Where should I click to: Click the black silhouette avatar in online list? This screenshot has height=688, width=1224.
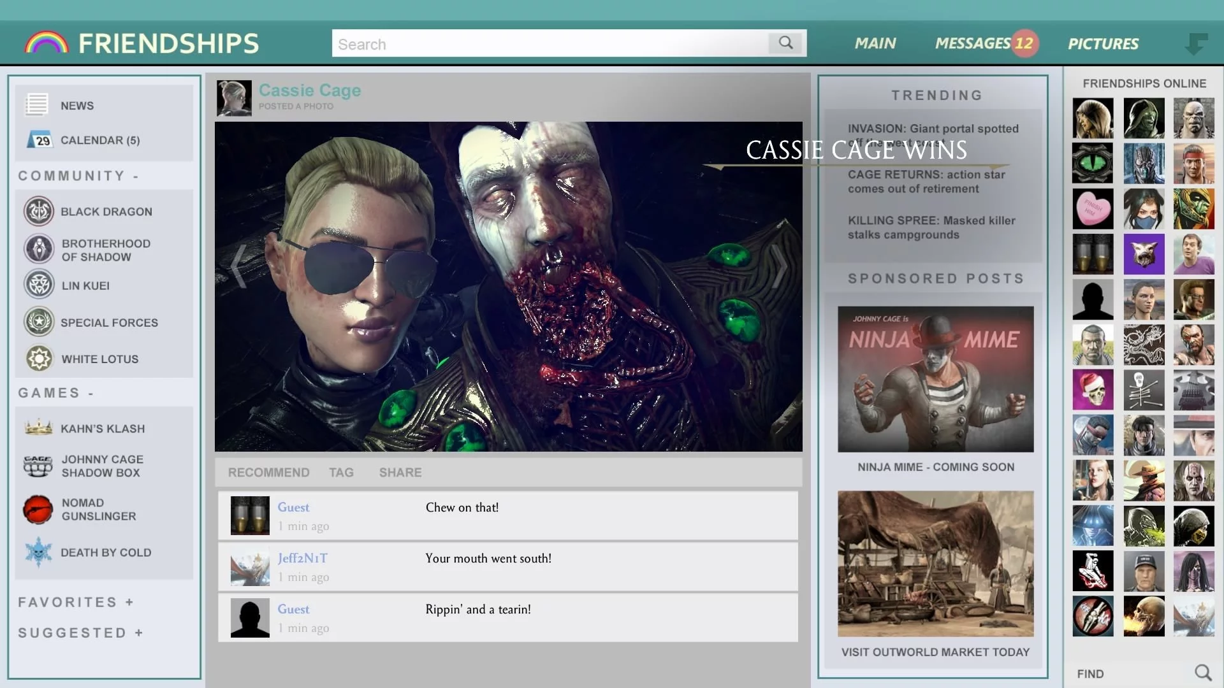point(1093,299)
